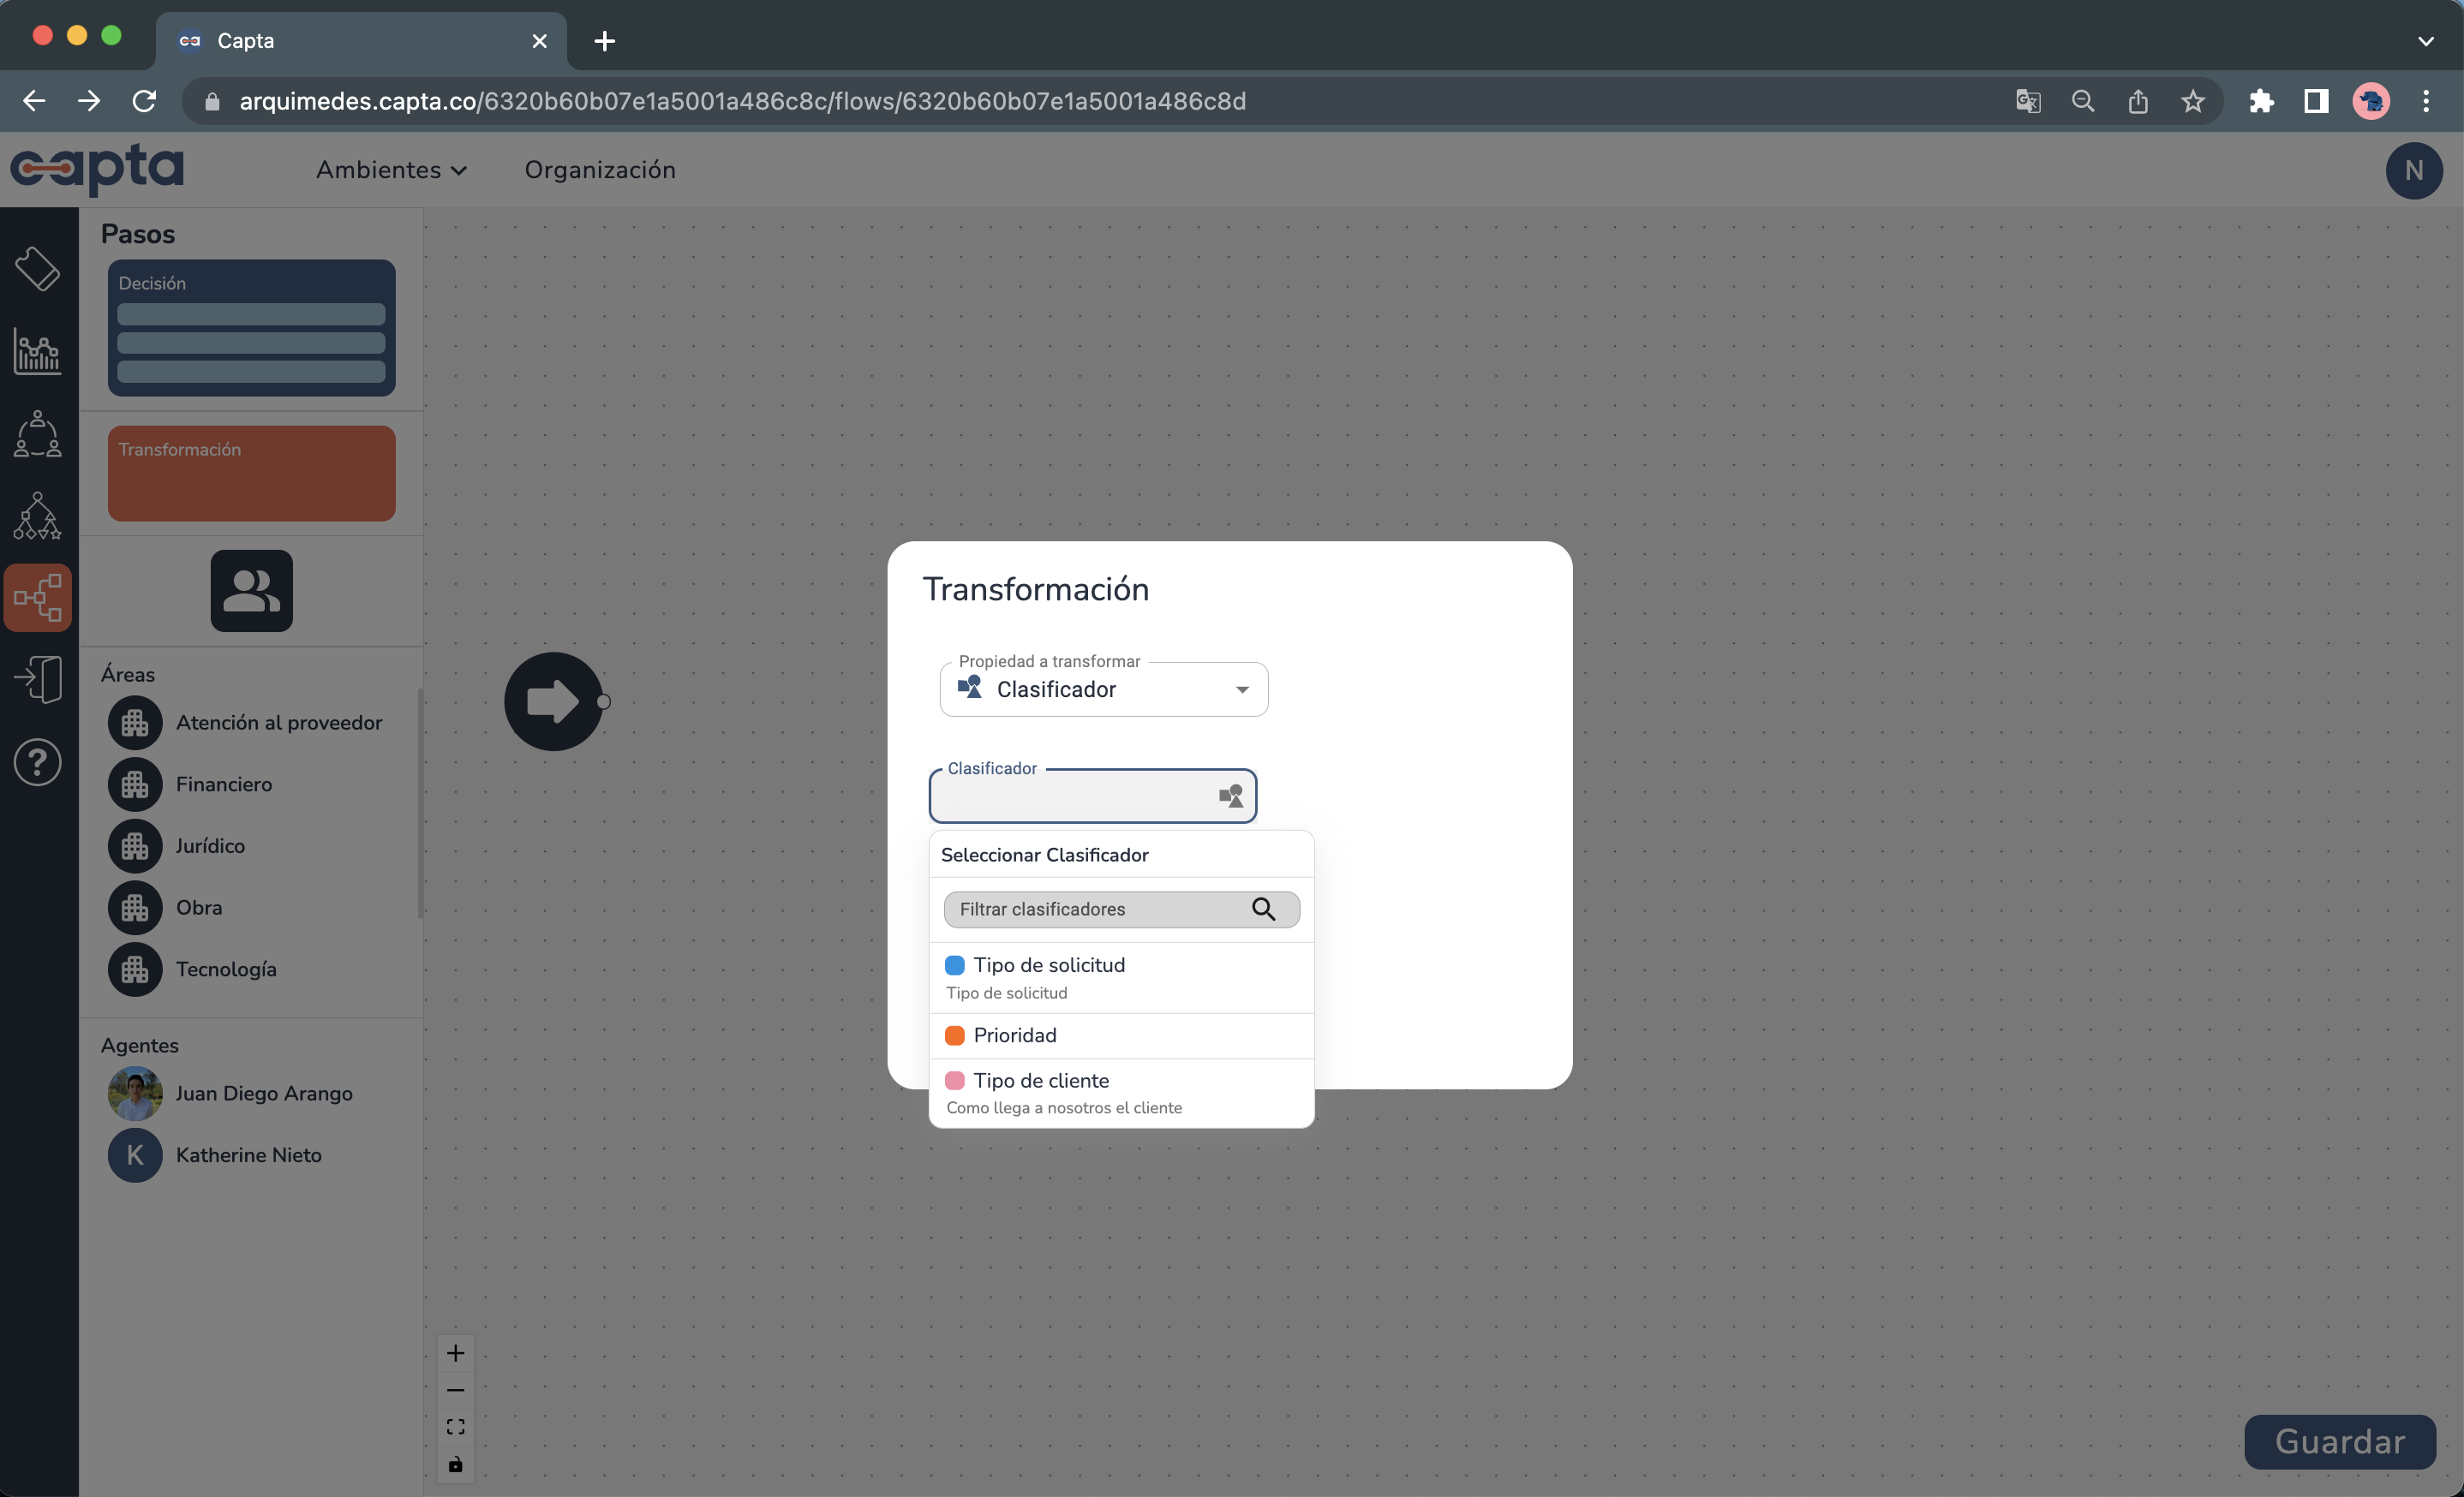Toggle the canvas lock control
Image resolution: width=2464 pixels, height=1497 pixels.
coord(455,1464)
